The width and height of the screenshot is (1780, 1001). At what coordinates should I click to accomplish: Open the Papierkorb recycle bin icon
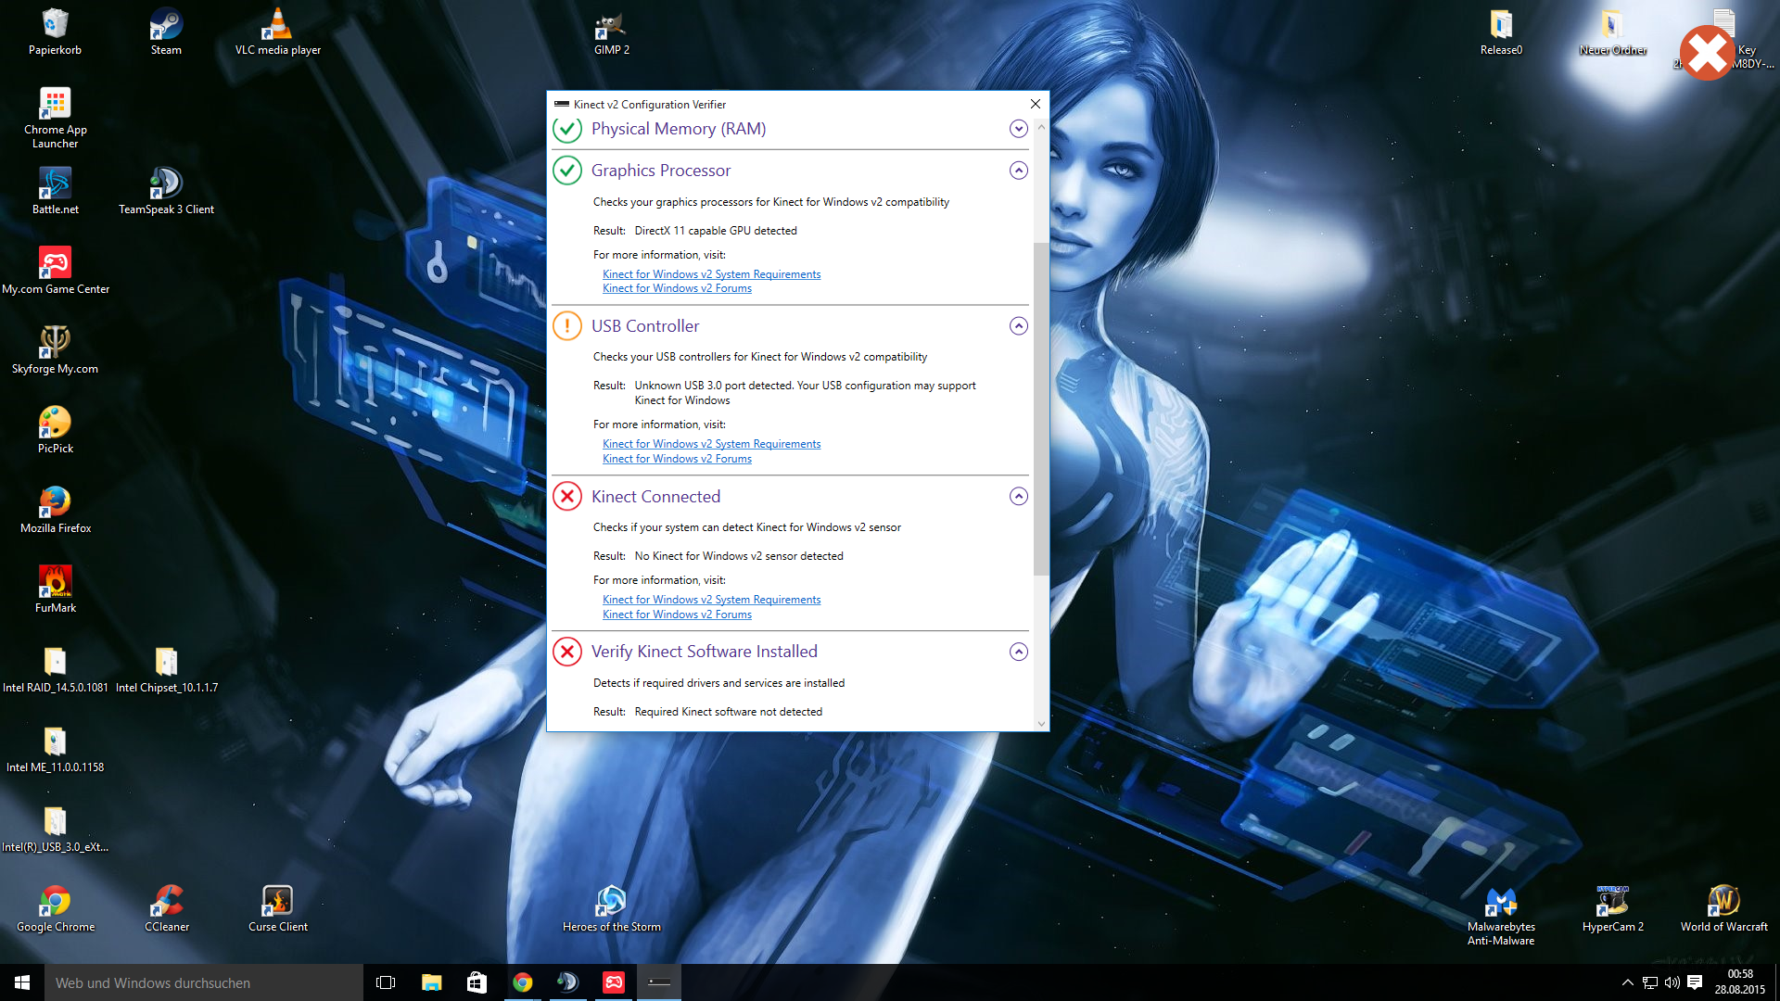[x=55, y=32]
